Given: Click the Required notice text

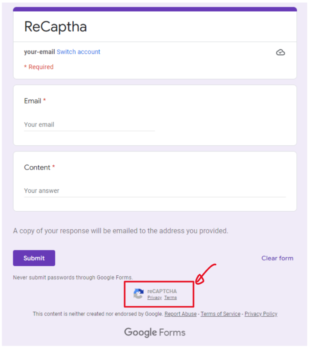Looking at the screenshot, I should pyautogui.click(x=39, y=67).
